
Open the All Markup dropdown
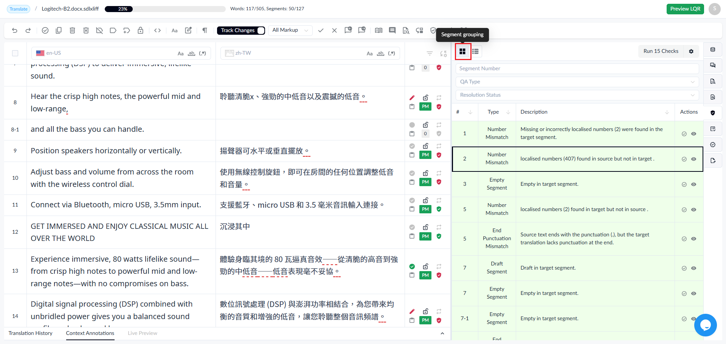290,30
